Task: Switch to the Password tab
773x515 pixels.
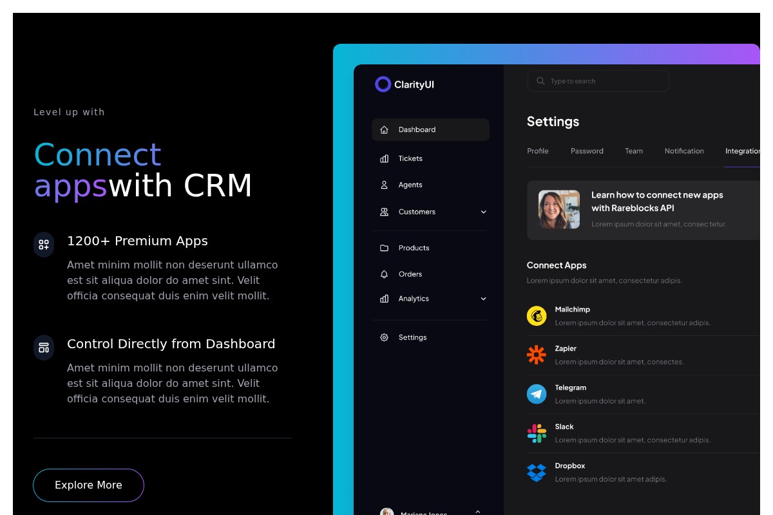Action: coord(587,151)
